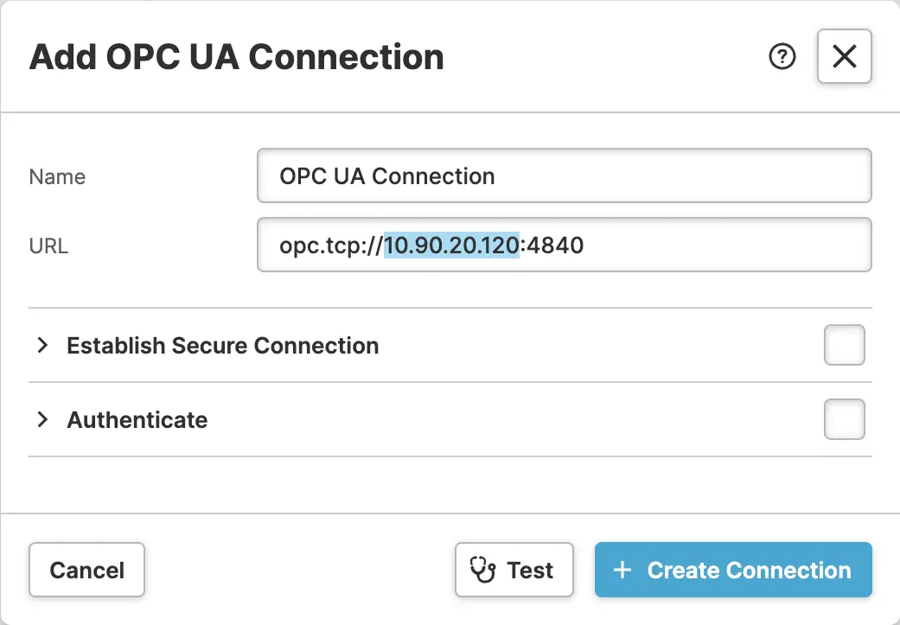This screenshot has height=625, width=900.
Task: Enable the Establish Secure Connection checkbox
Action: (x=844, y=346)
